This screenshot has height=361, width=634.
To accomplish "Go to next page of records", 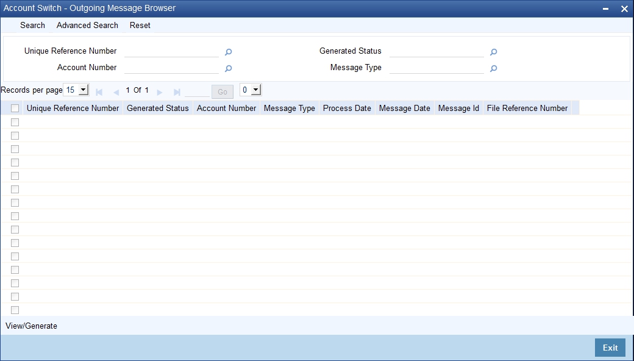I will 160,92.
